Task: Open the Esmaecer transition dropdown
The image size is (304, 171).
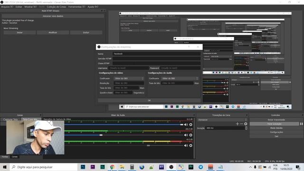Action: 222,120
